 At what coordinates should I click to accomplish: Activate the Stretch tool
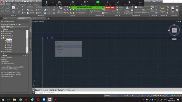click(30, 13)
